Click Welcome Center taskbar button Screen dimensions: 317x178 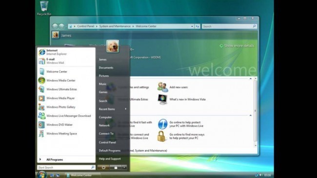coord(83,175)
